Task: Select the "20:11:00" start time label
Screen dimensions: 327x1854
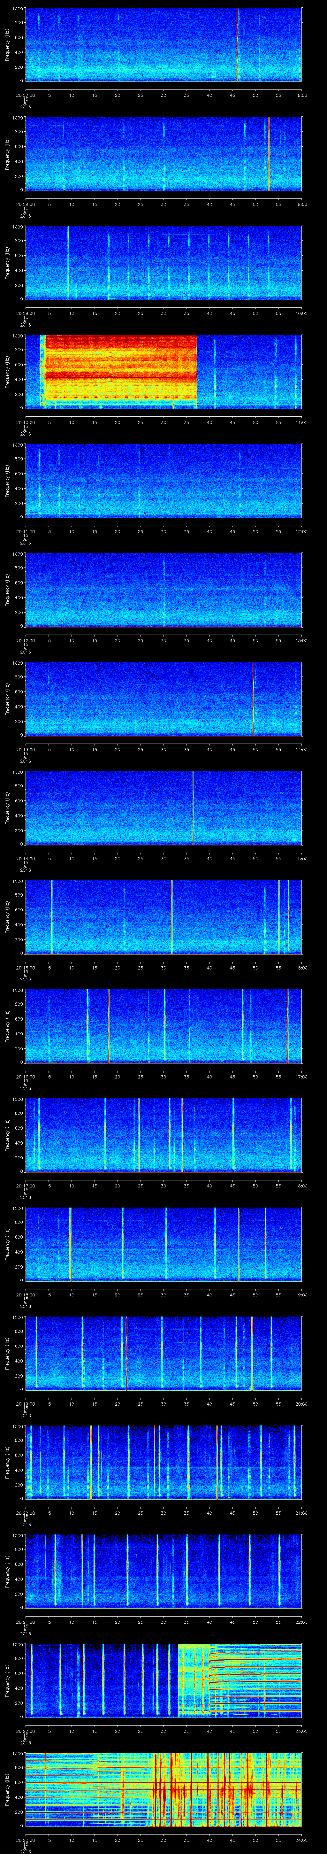Action: (25, 531)
